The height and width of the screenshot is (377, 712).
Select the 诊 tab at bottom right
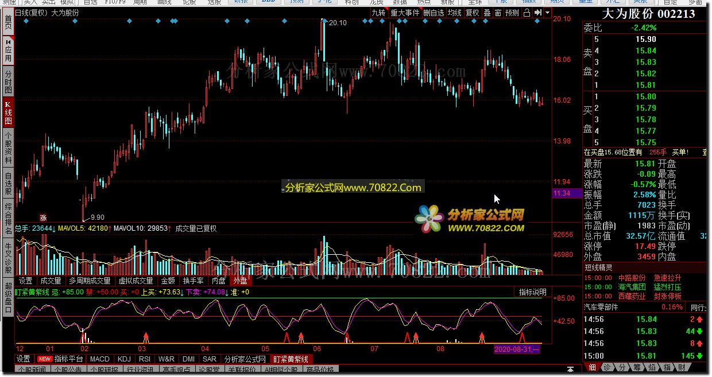tap(607, 367)
